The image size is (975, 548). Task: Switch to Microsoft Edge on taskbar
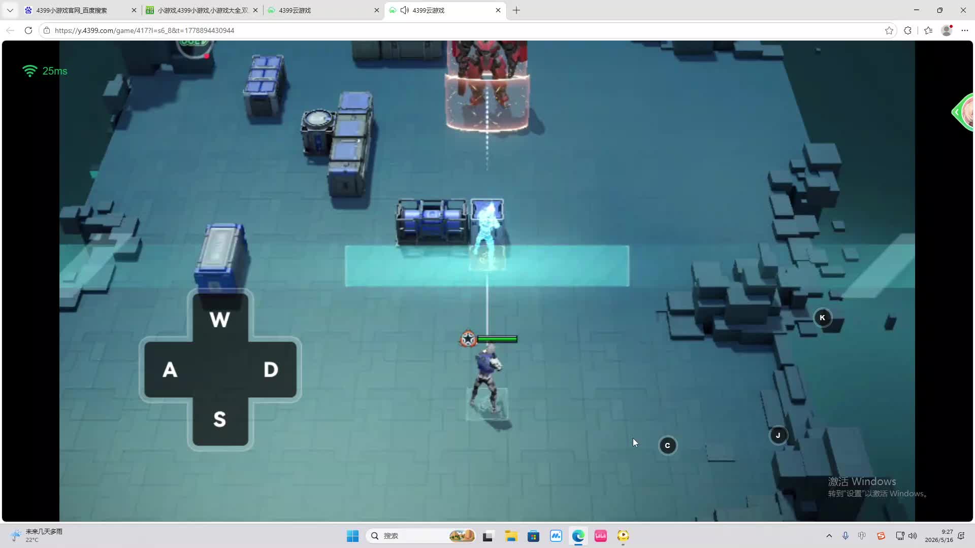(x=578, y=536)
